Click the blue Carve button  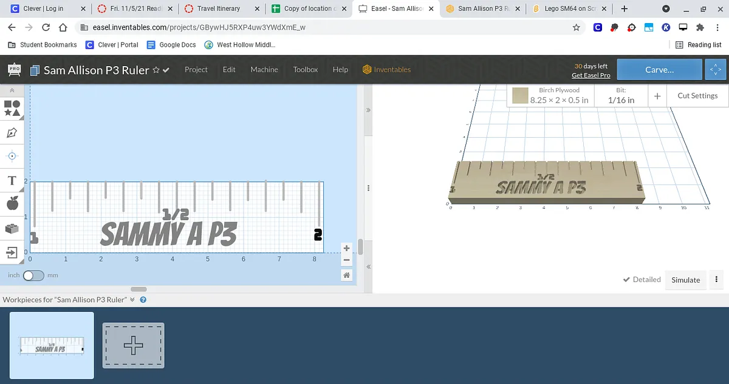[659, 70]
